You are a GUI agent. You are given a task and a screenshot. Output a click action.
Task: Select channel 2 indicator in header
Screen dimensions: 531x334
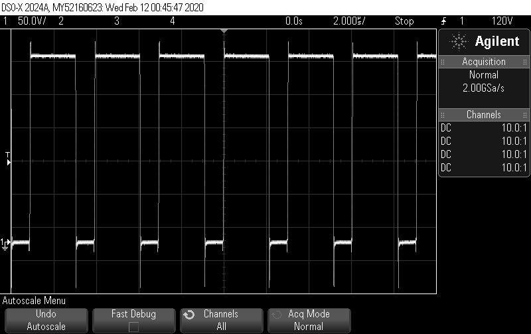point(61,21)
